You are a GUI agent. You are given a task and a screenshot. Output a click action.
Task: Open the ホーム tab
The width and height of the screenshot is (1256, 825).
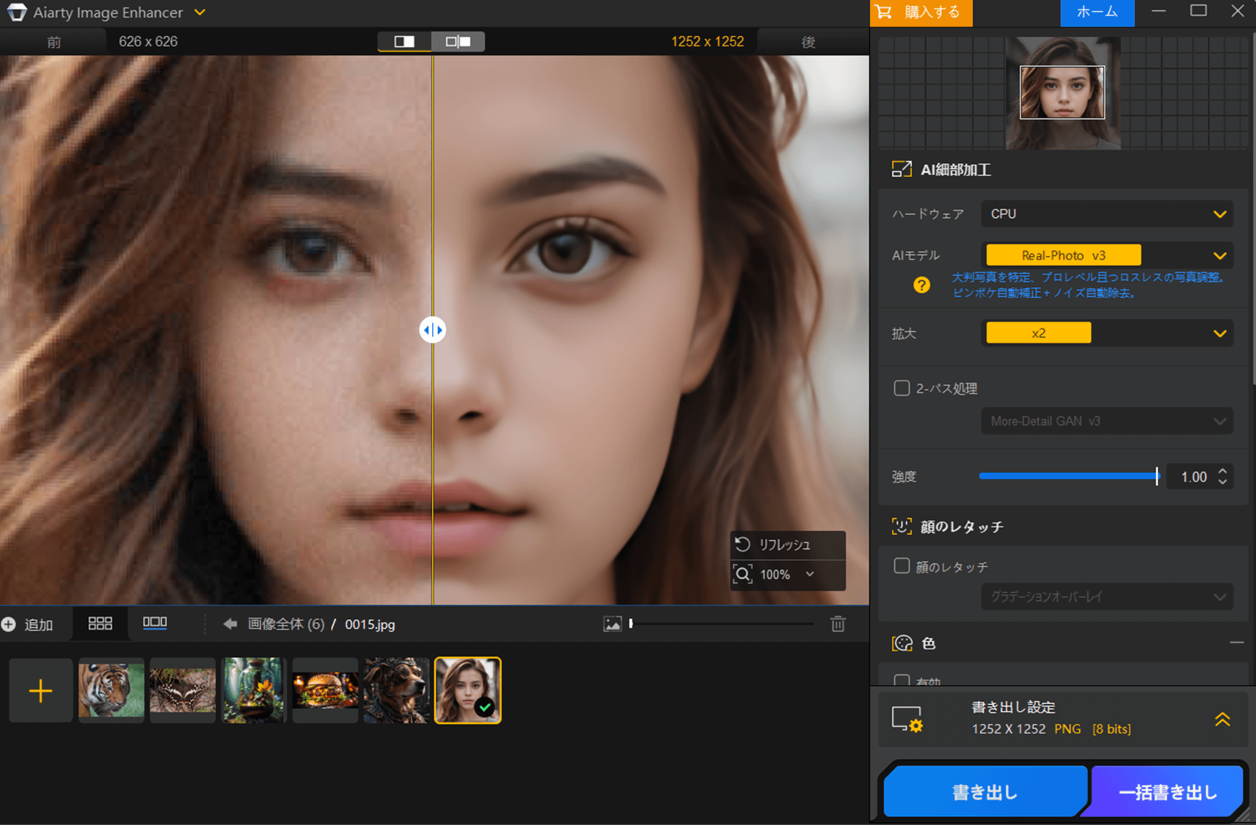[1097, 12]
